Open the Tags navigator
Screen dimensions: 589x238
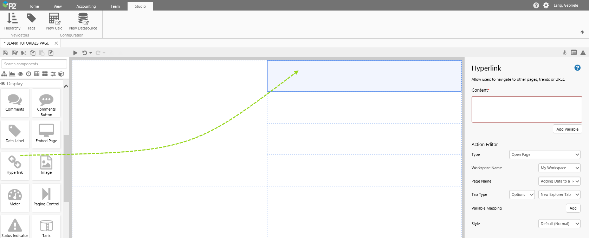[x=31, y=21]
